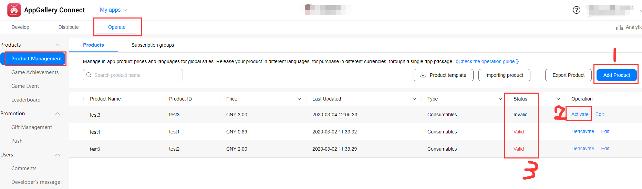Collapse the Users sidebar section

point(58,155)
